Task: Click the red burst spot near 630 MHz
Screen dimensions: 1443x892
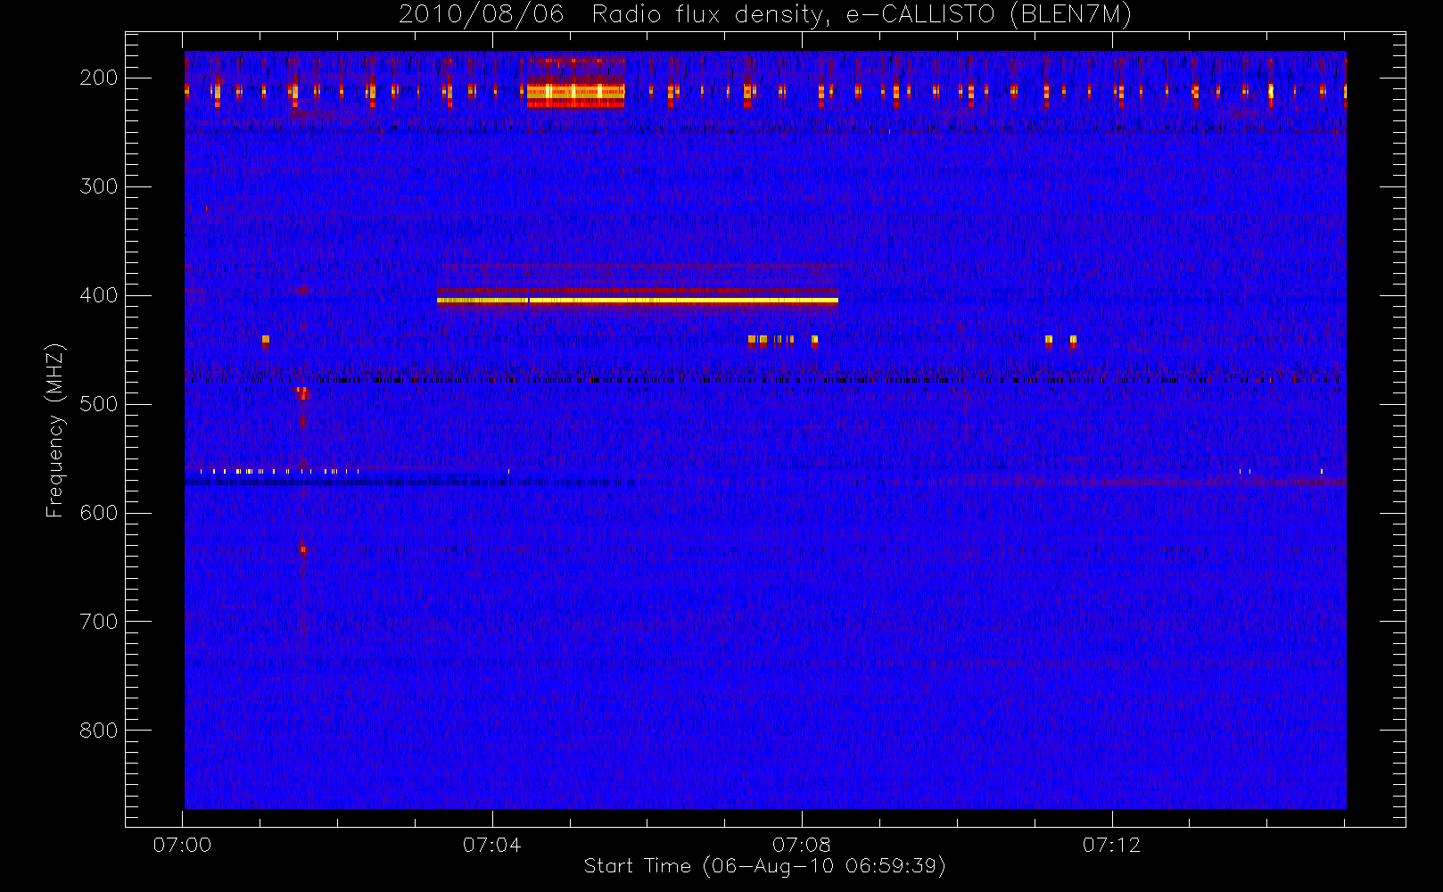Action: 303,549
